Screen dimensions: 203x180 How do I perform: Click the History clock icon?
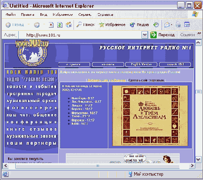click(156, 25)
